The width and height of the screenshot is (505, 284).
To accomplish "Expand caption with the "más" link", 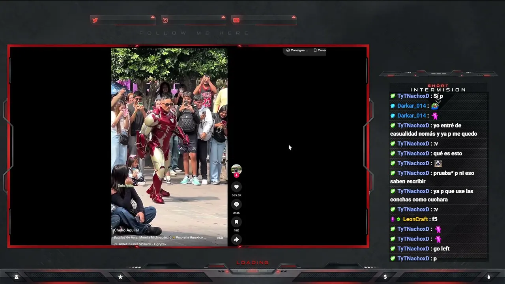I will (220, 237).
